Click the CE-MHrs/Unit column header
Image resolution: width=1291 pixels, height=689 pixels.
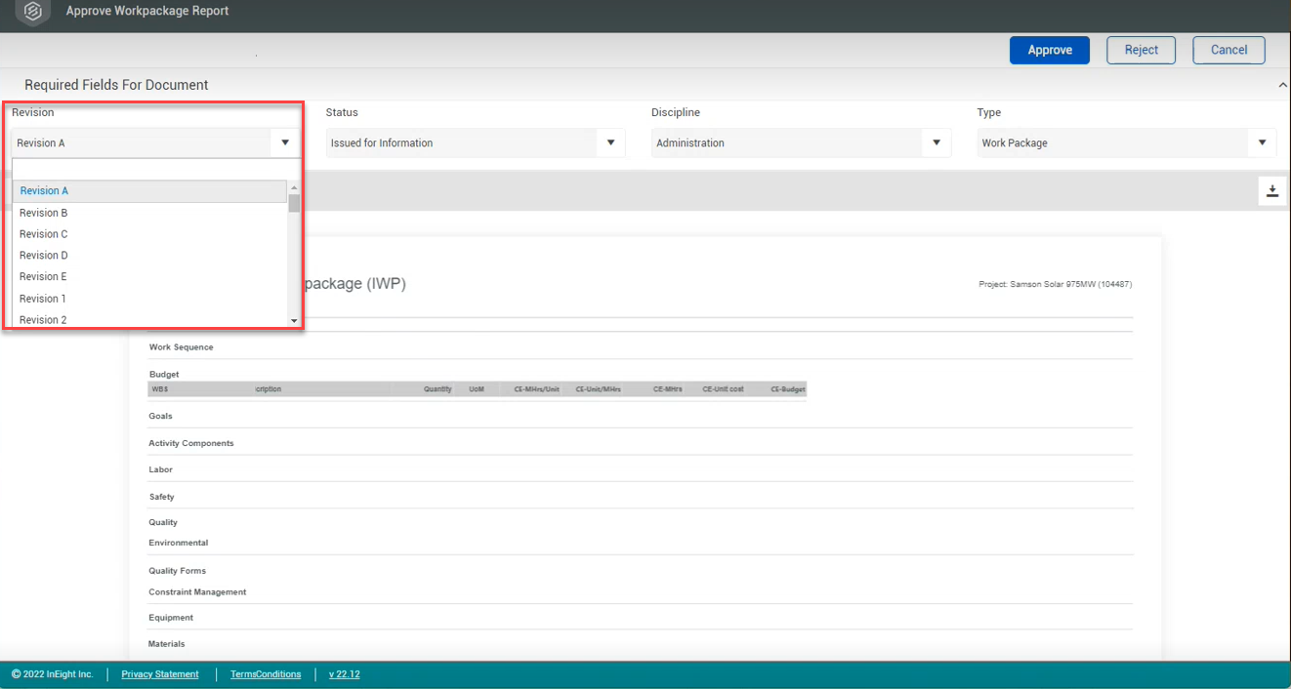pyautogui.click(x=537, y=389)
